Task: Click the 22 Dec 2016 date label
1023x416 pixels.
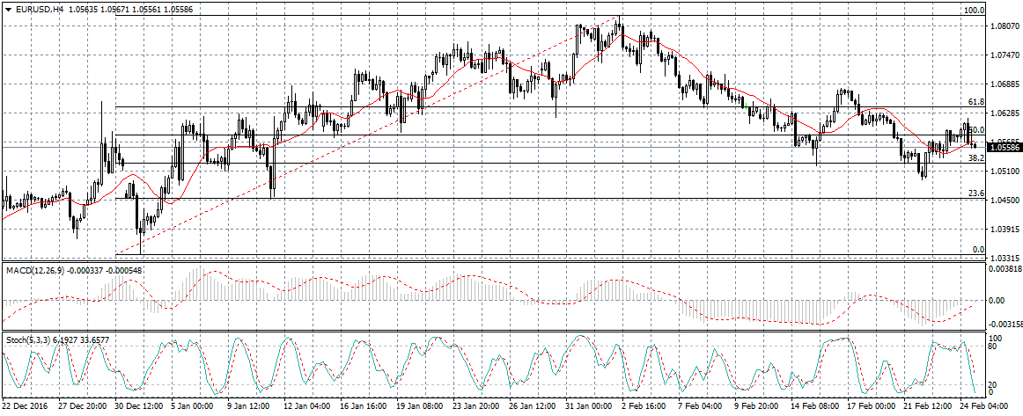Action: click(26, 408)
